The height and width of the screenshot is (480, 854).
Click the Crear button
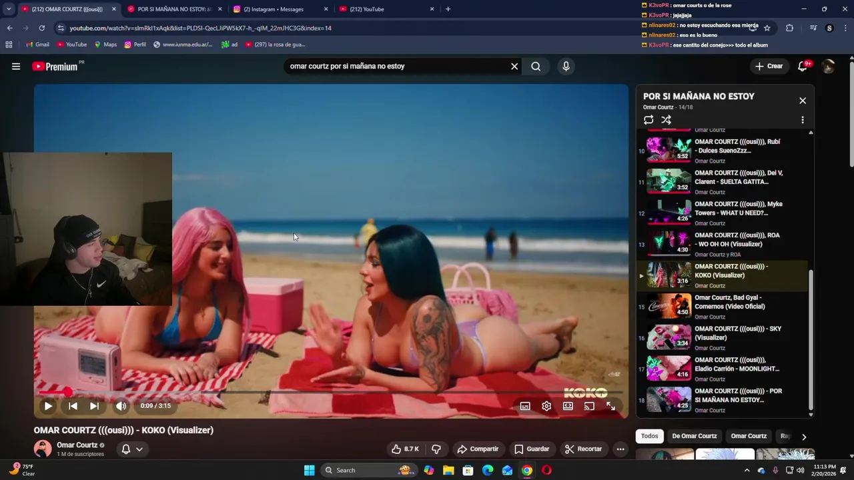pos(769,66)
